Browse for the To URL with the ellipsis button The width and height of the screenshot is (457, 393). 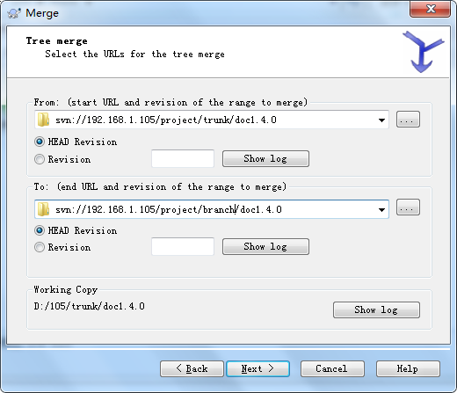coord(408,207)
